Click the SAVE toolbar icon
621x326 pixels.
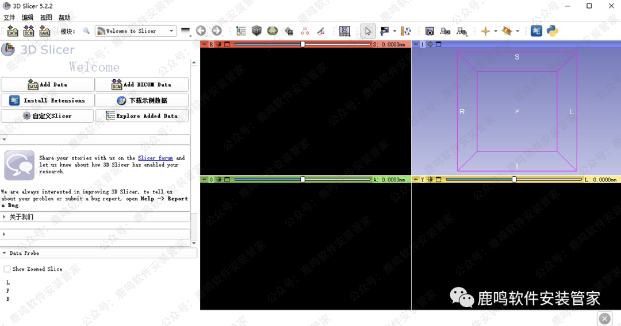44,32
